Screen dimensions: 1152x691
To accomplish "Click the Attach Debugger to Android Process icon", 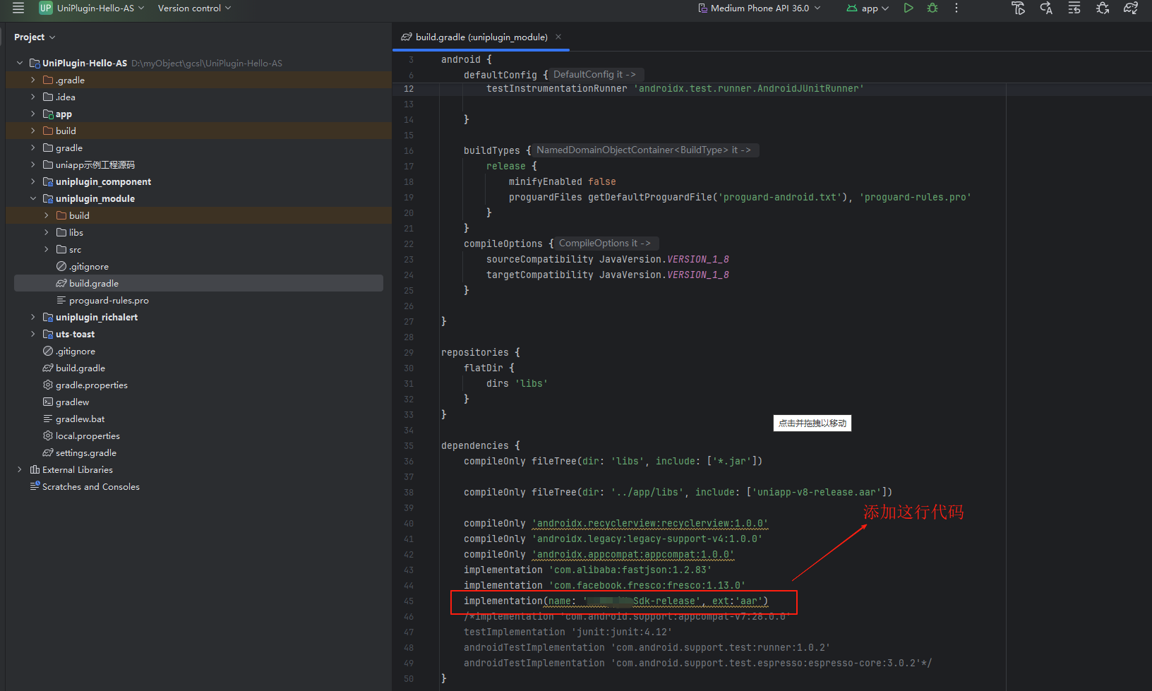I will [x=1103, y=8].
